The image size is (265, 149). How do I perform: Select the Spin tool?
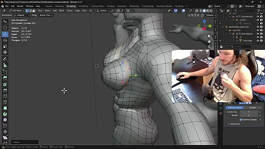point(5,114)
